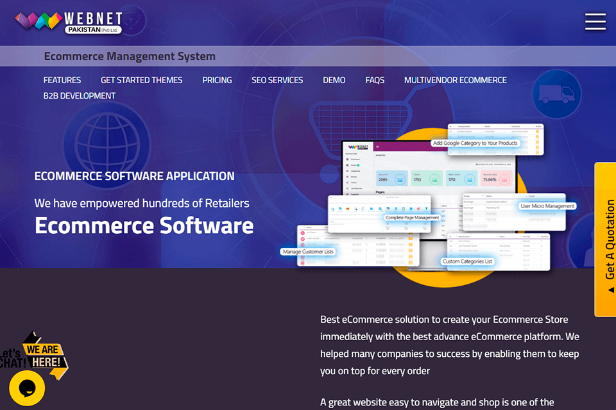Screen dimensions: 616x410
Task: Click the delivery truck icon
Action: 557,94
